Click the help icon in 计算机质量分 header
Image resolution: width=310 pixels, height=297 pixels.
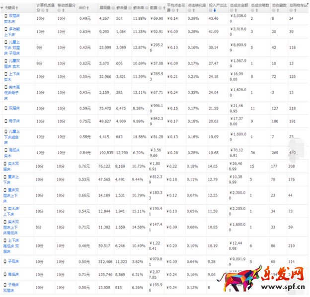(x=43, y=10)
